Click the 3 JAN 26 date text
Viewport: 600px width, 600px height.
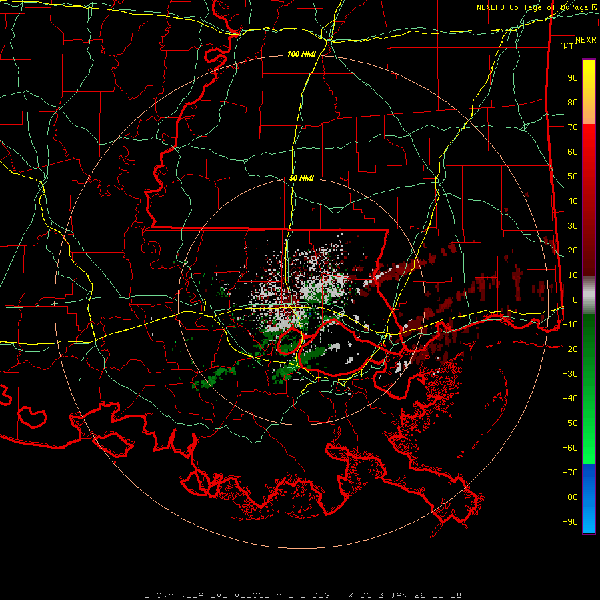tap(402, 595)
